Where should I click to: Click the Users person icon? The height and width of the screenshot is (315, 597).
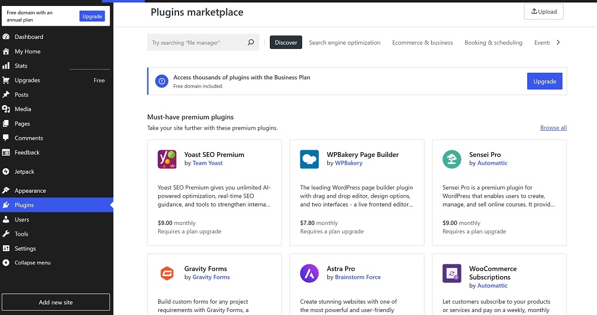pos(6,220)
